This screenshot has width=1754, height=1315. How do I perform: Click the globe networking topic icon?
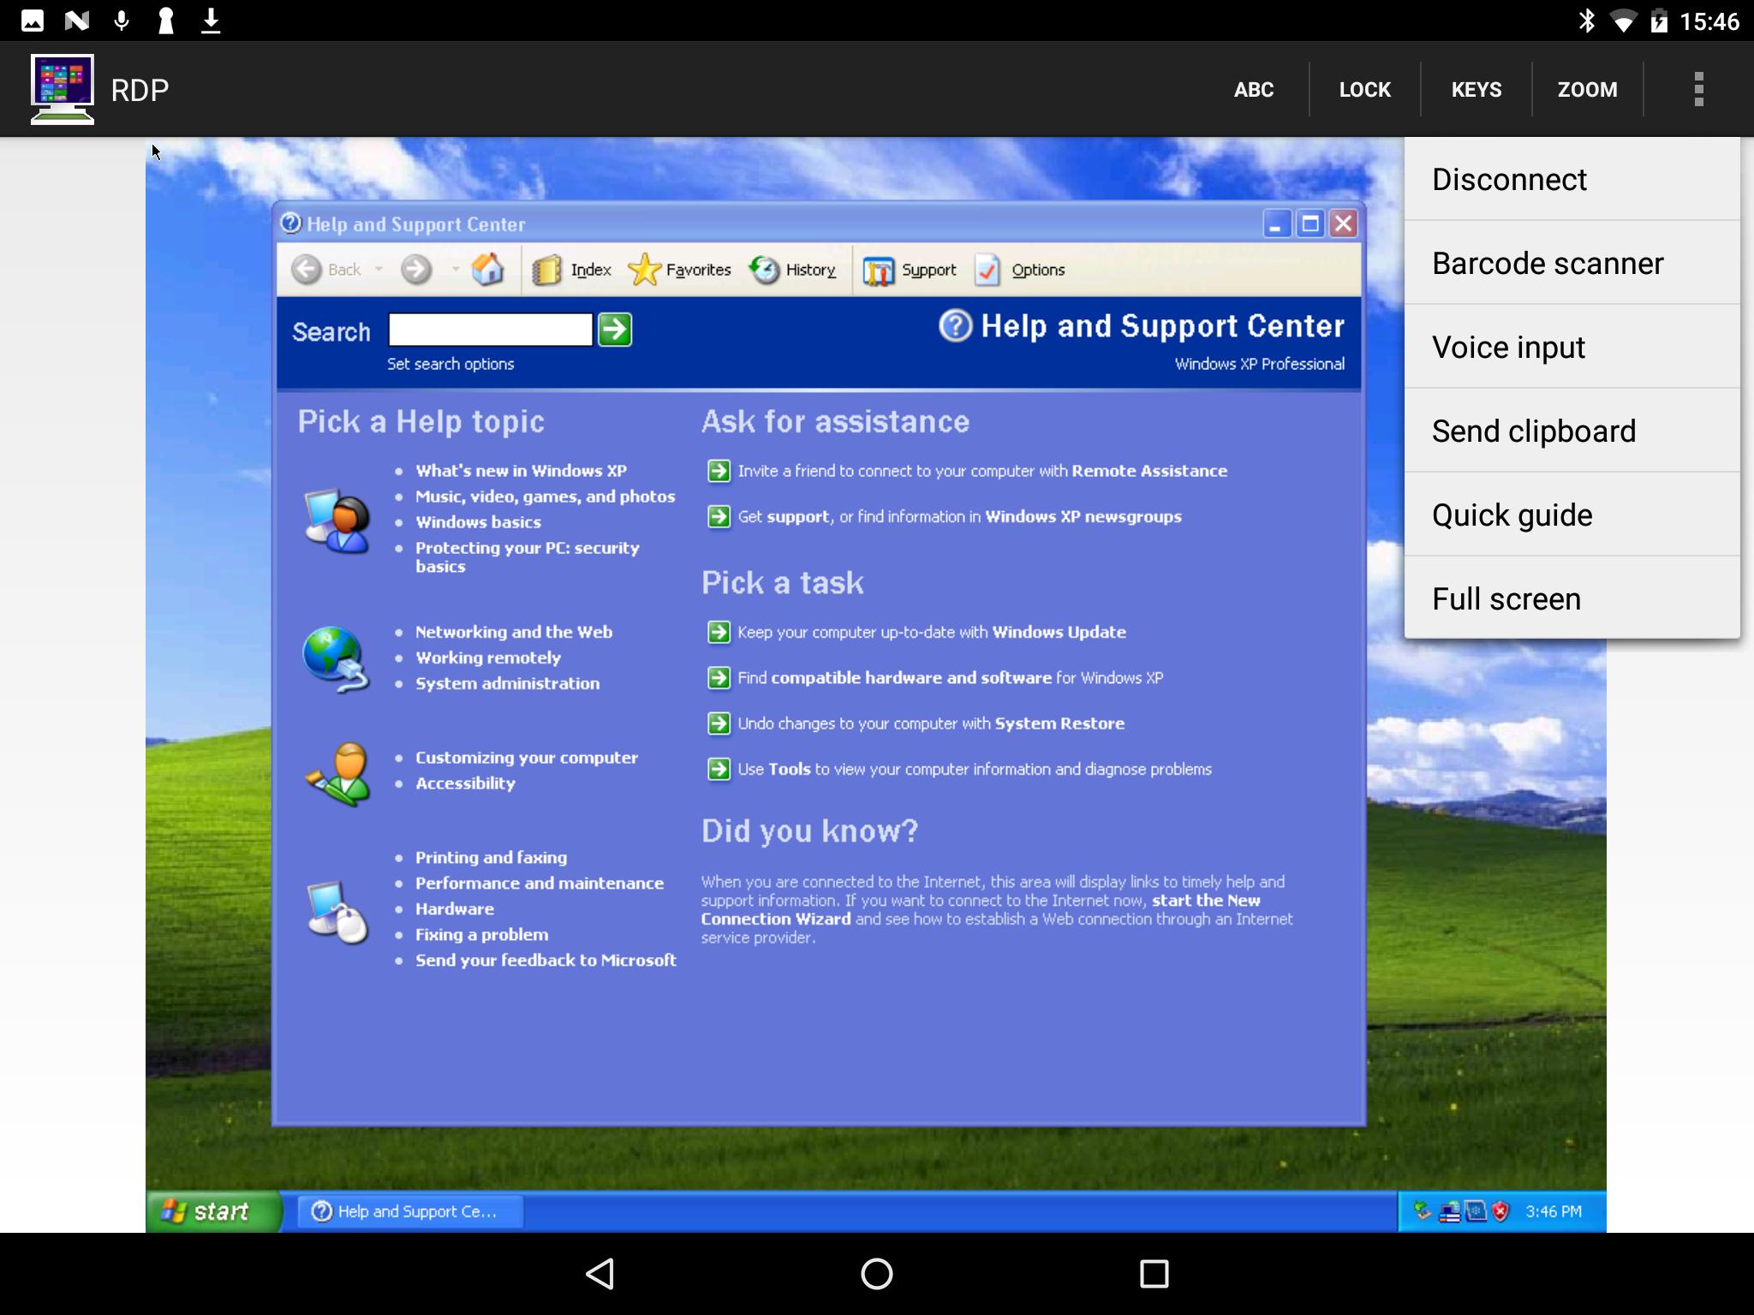pos(336,658)
